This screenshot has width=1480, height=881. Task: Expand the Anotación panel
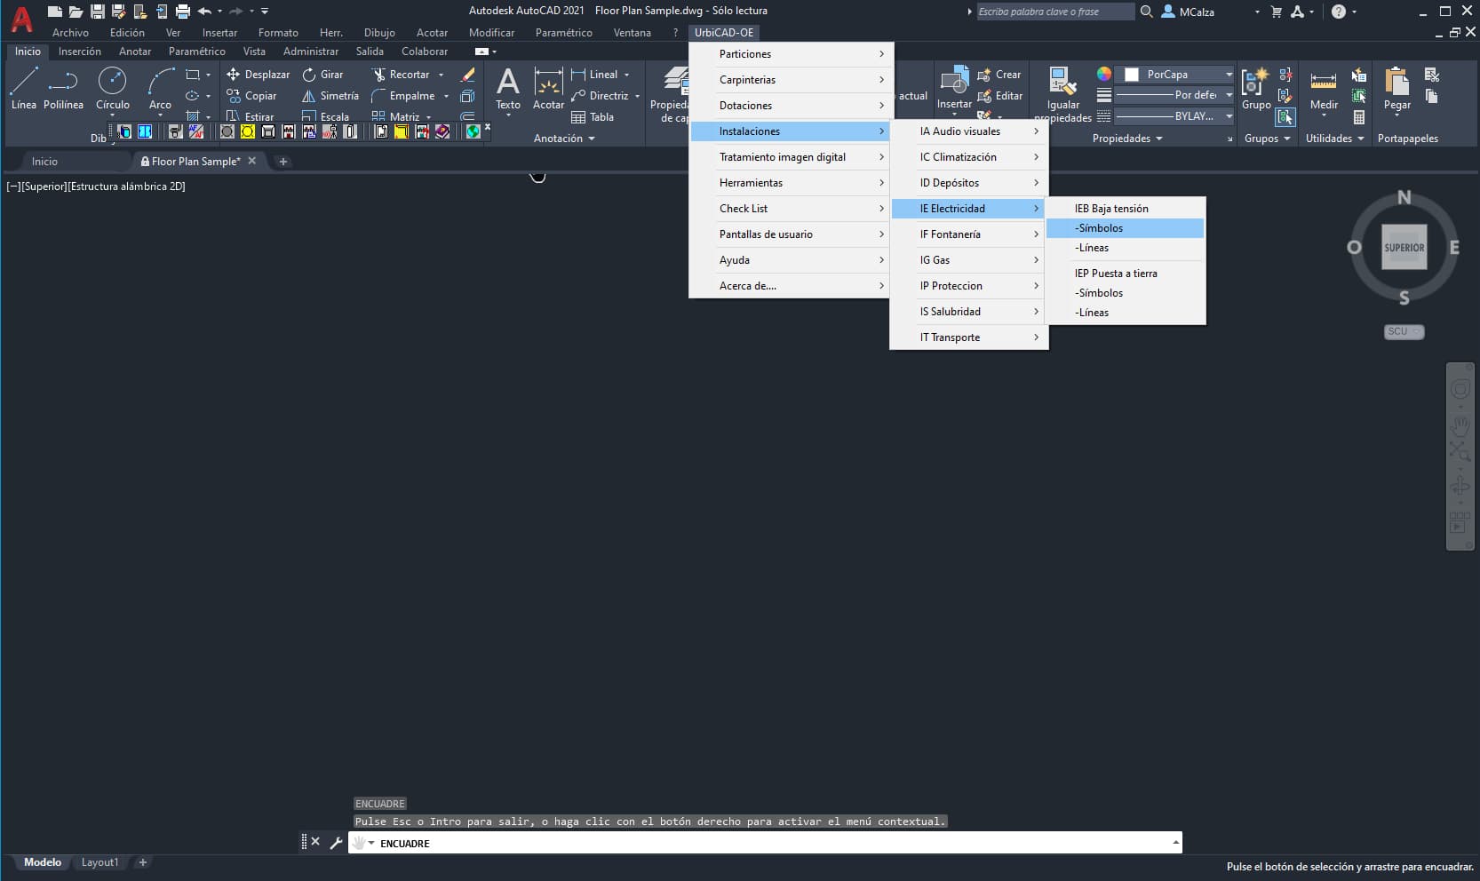[564, 139]
